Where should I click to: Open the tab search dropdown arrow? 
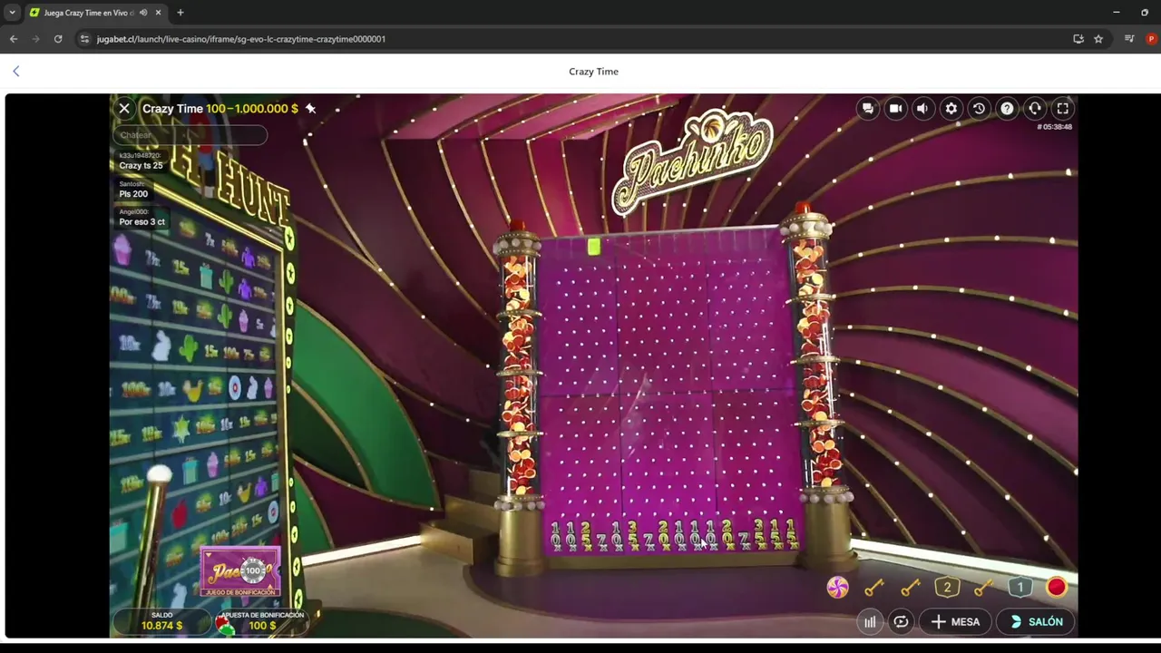12,13
